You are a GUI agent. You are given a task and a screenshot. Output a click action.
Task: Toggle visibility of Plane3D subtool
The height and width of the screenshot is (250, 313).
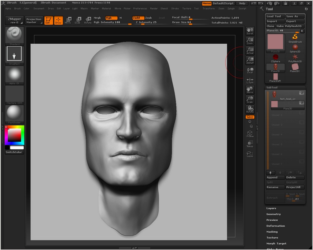[301, 103]
